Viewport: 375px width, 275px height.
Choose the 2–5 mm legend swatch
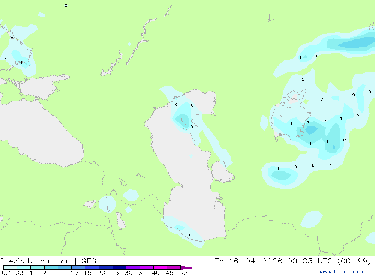pos(51,267)
